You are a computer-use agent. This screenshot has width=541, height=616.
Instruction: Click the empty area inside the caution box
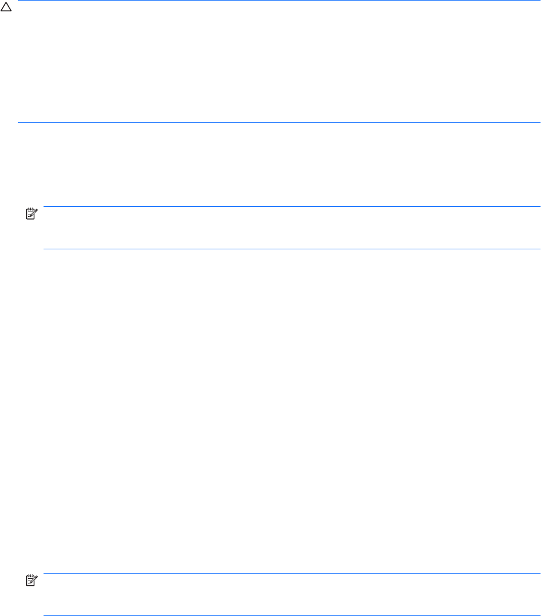[x=279, y=61]
